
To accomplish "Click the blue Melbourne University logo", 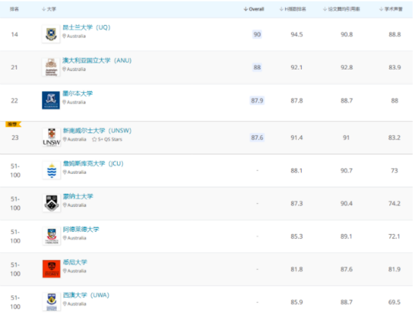I will [51, 100].
